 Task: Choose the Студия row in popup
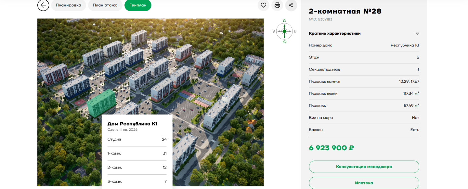click(137, 139)
